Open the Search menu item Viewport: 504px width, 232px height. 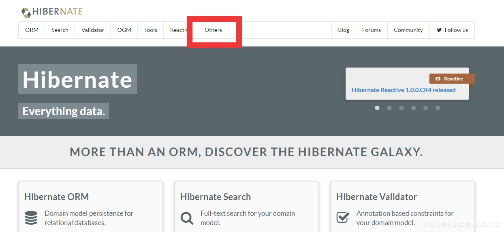tap(60, 30)
